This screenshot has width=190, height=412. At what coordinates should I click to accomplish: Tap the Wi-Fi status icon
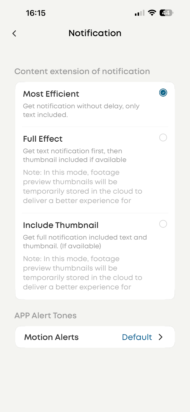pyautogui.click(x=152, y=13)
